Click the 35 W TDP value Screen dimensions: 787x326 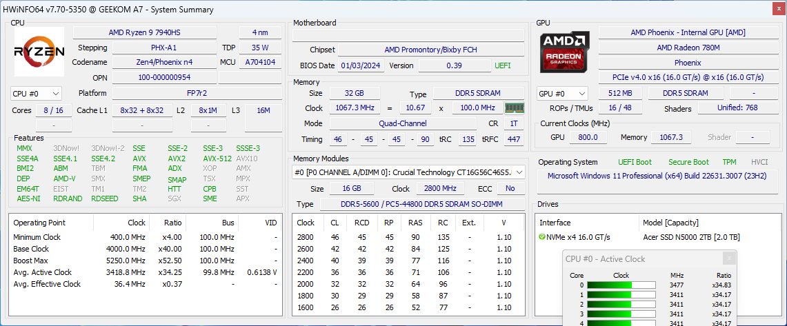(x=260, y=48)
